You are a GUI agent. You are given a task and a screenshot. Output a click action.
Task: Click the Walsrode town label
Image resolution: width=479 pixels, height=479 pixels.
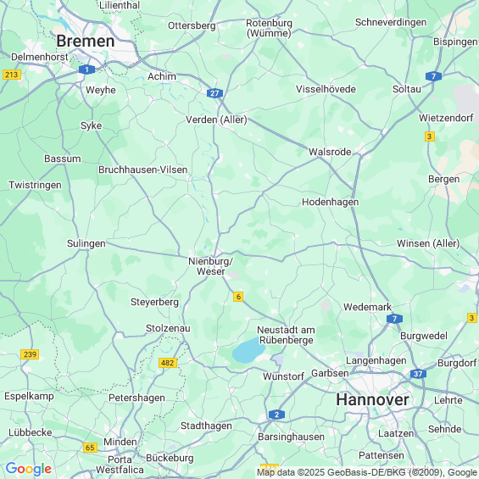(330, 152)
